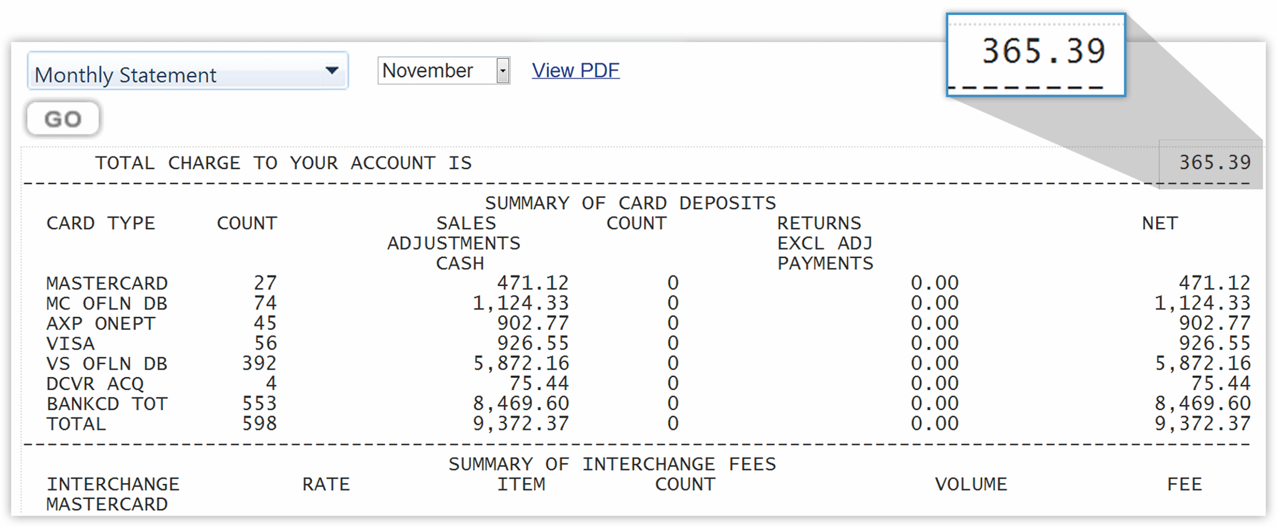Expand the November month selector

point(443,71)
